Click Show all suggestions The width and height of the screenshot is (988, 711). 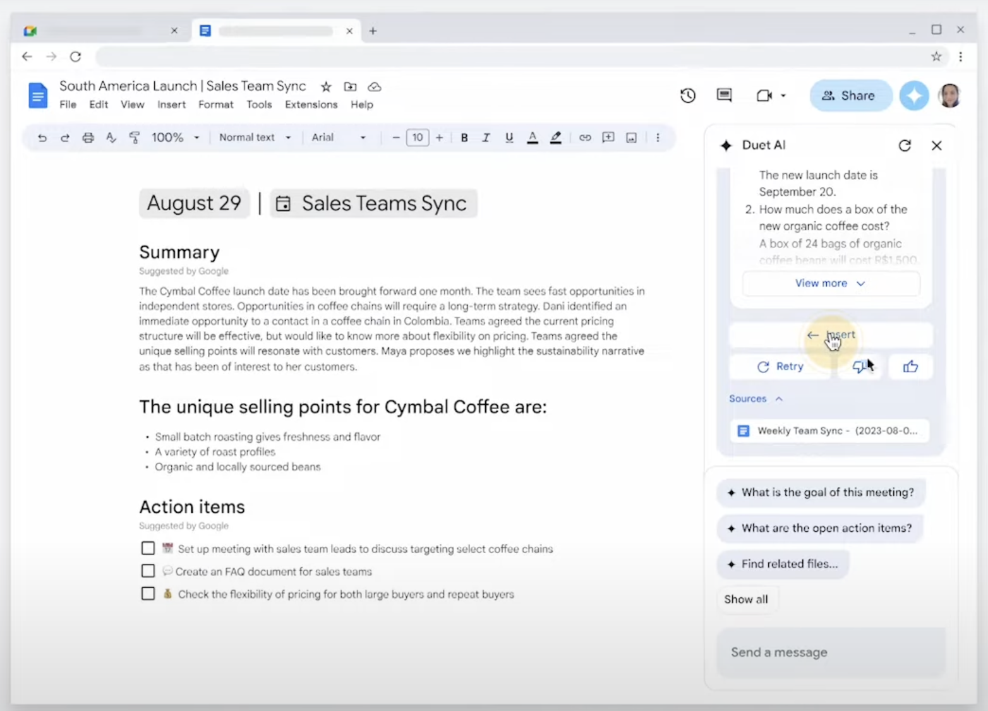point(747,599)
